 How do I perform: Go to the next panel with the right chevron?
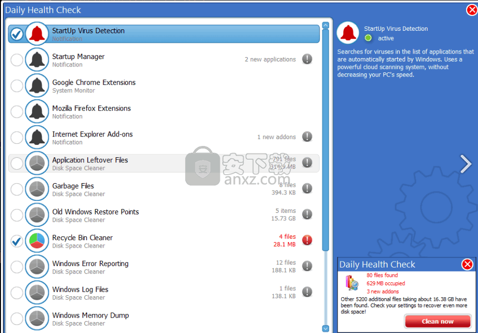[x=466, y=164]
